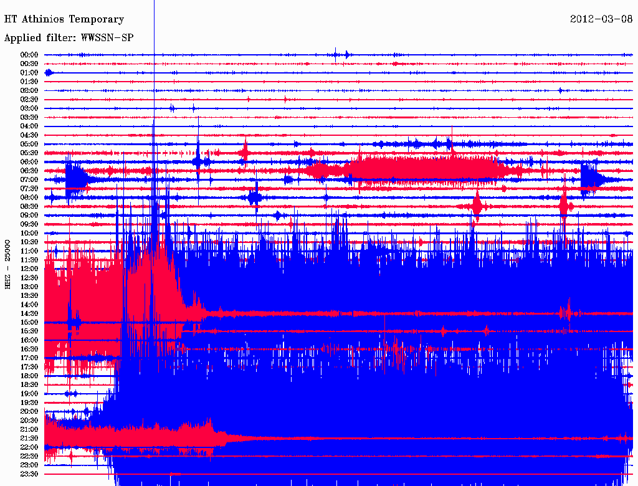Click the 'HT Athinios Temporary' station title
Image resolution: width=638 pixels, height=486 pixels.
64,19
